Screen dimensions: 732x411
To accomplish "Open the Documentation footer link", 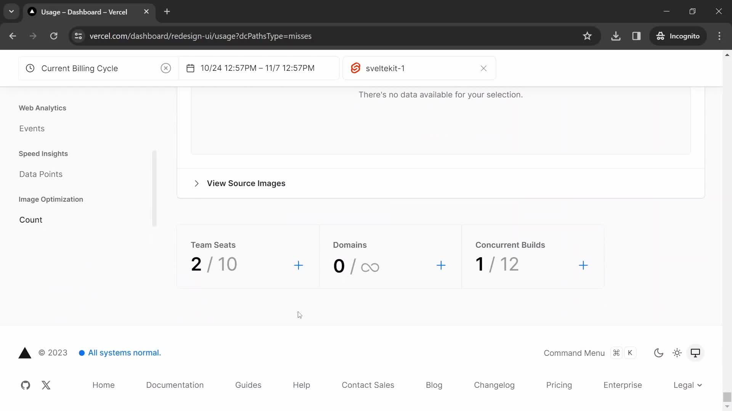I will click(x=175, y=385).
